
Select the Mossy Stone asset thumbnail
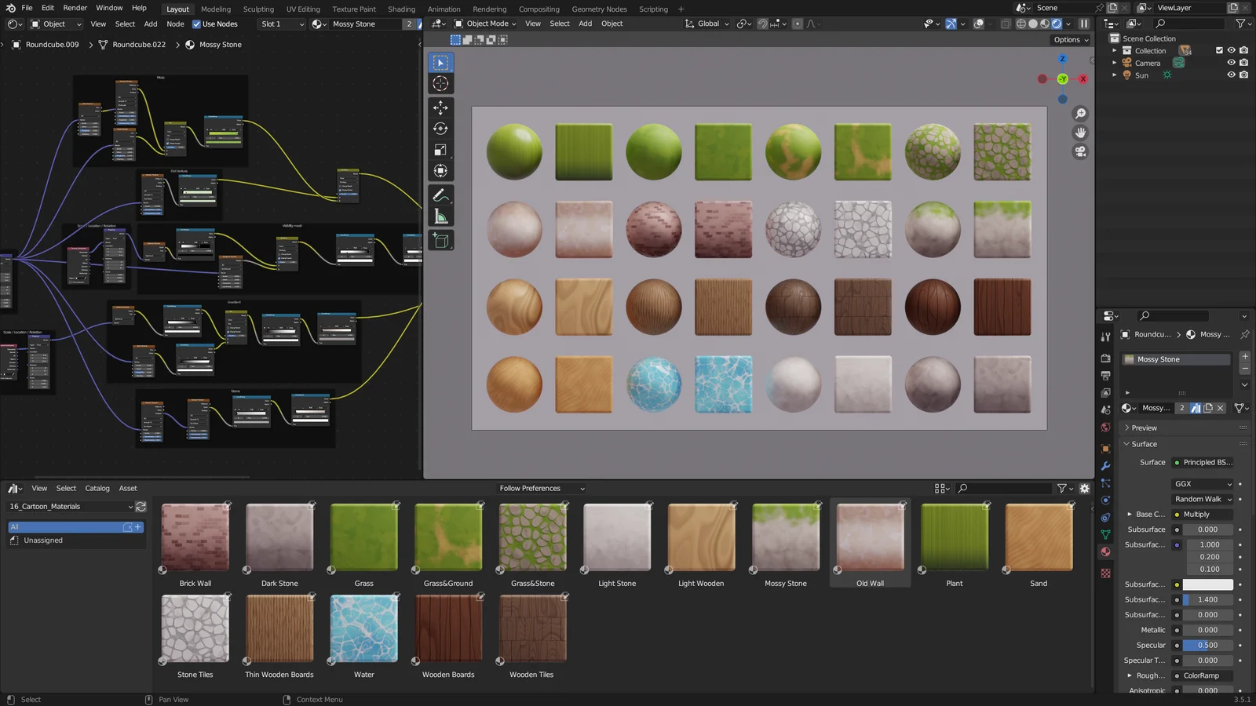click(784, 537)
